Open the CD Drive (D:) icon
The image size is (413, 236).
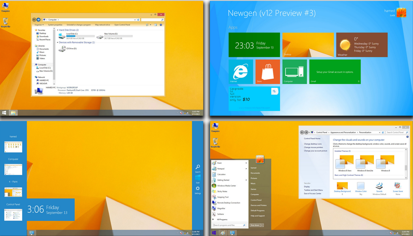[x=62, y=49]
